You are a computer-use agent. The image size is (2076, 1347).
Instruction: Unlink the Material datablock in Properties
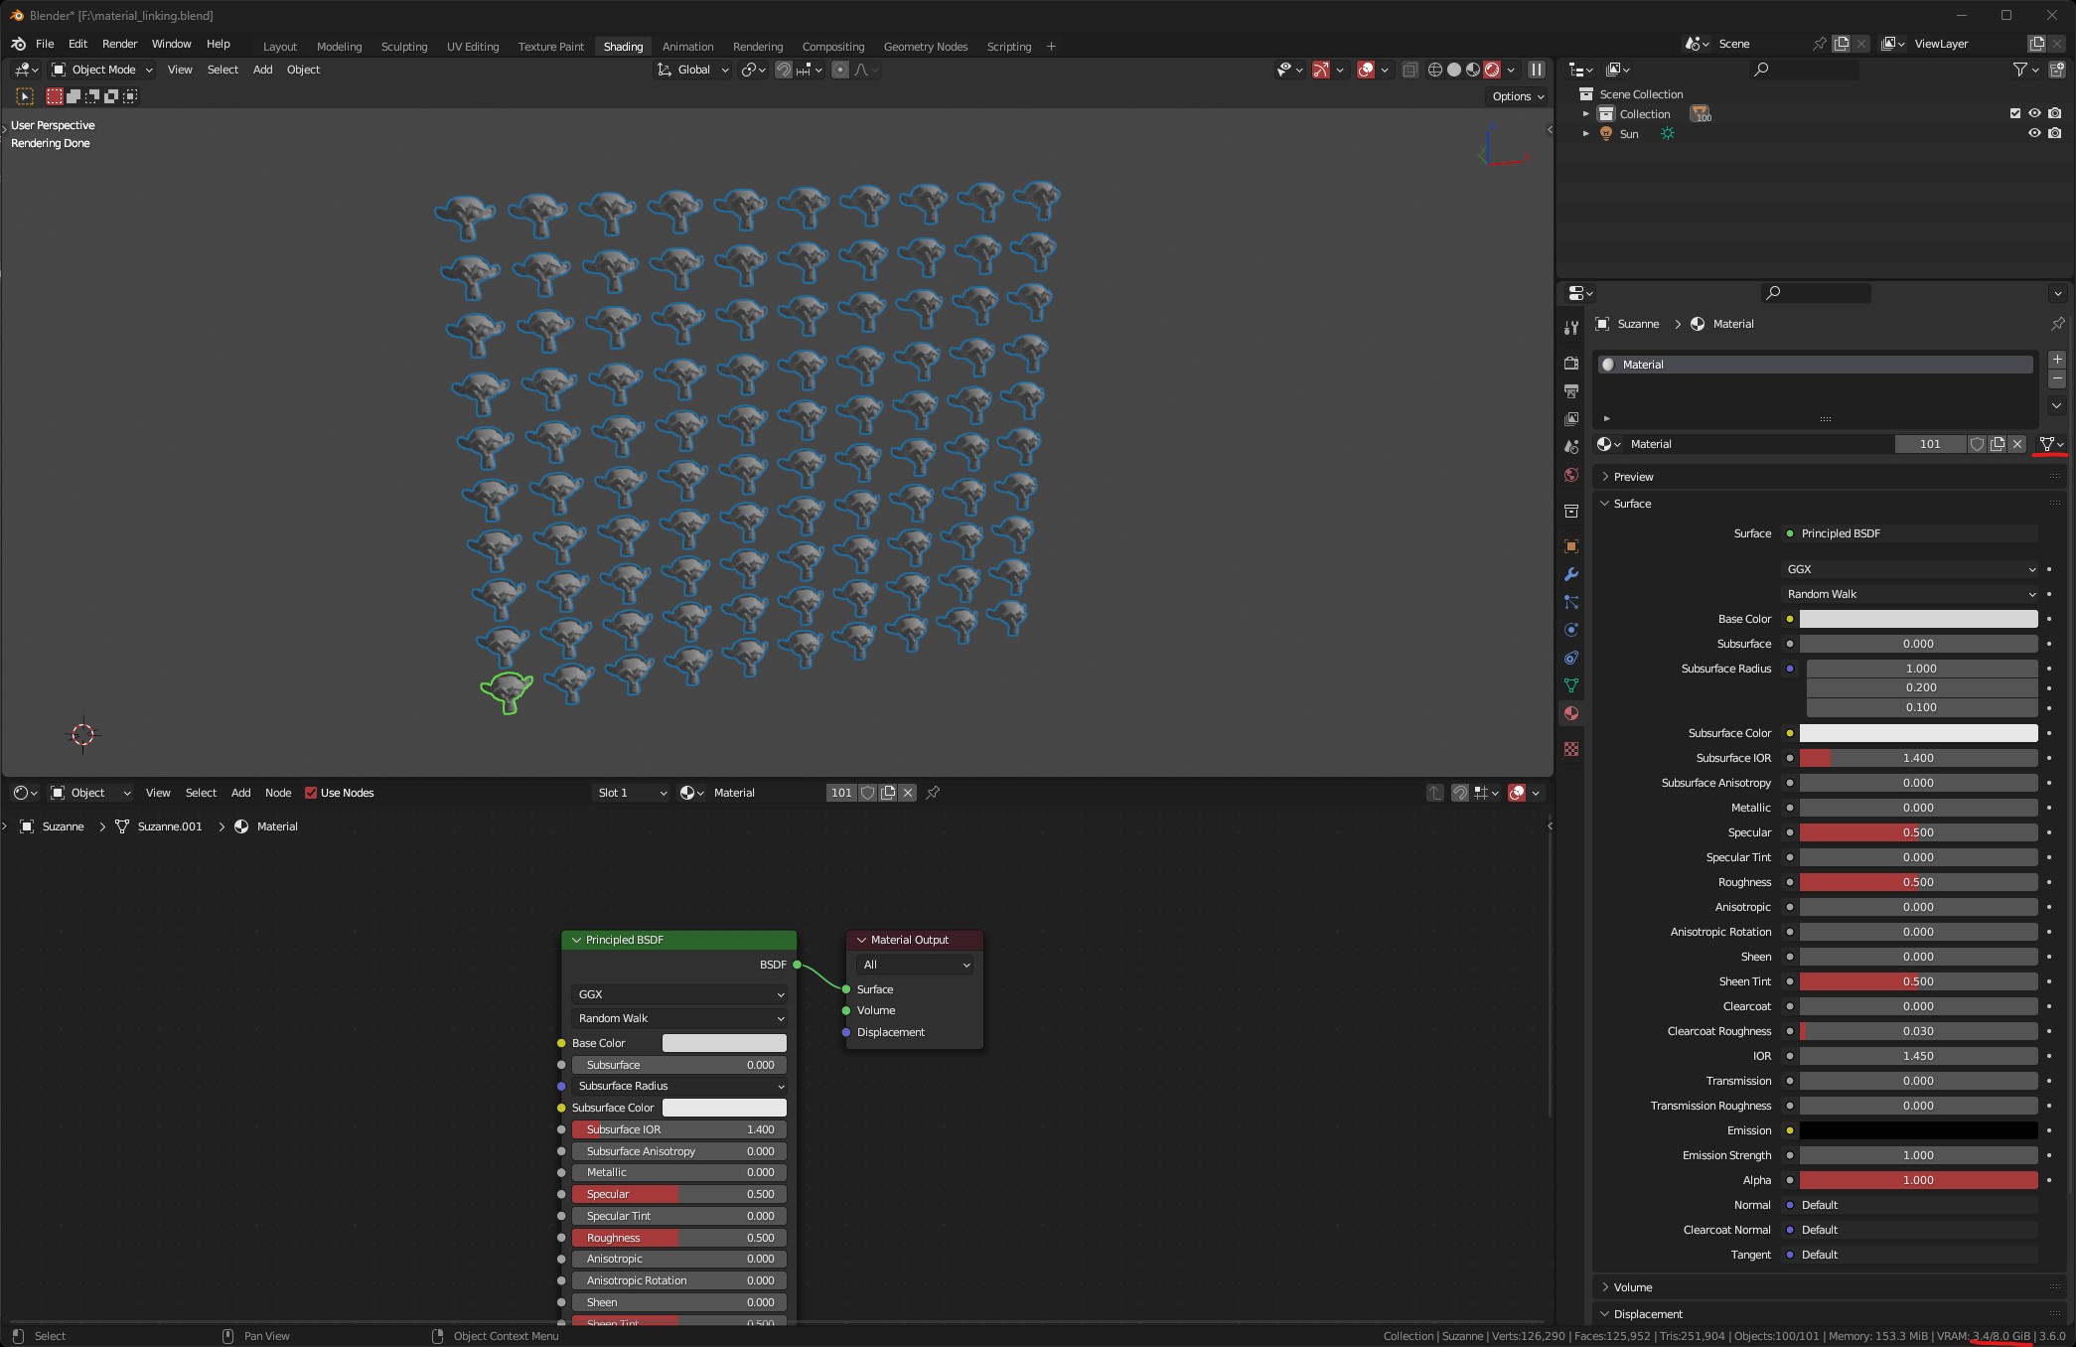pyautogui.click(x=2017, y=444)
